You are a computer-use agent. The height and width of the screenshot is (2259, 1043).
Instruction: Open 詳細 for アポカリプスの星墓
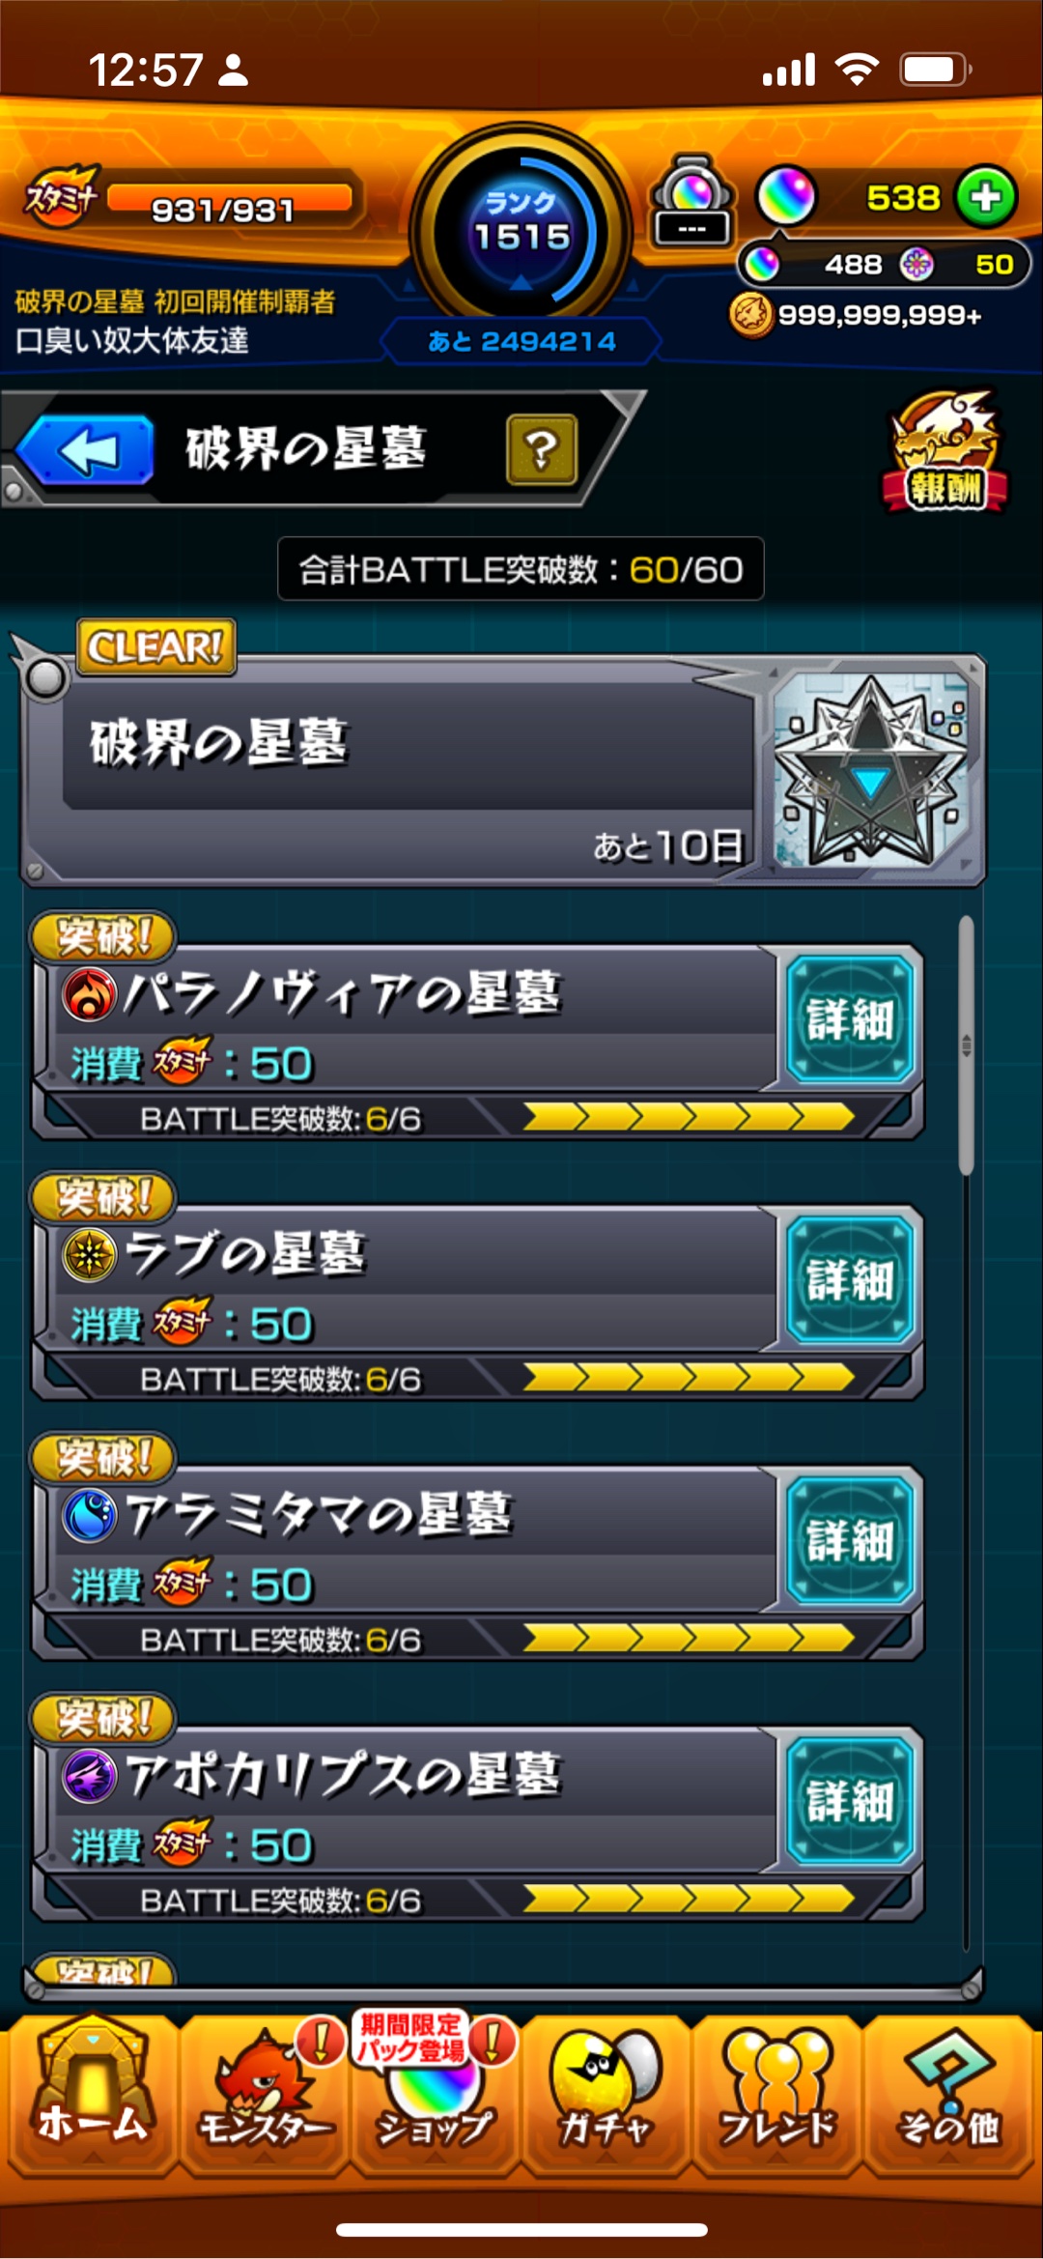850,1801
